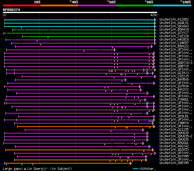This screenshot has height=171, width=194.
Task: Select the UniRef100_B5GGQ1 label
Action: [x=174, y=143]
